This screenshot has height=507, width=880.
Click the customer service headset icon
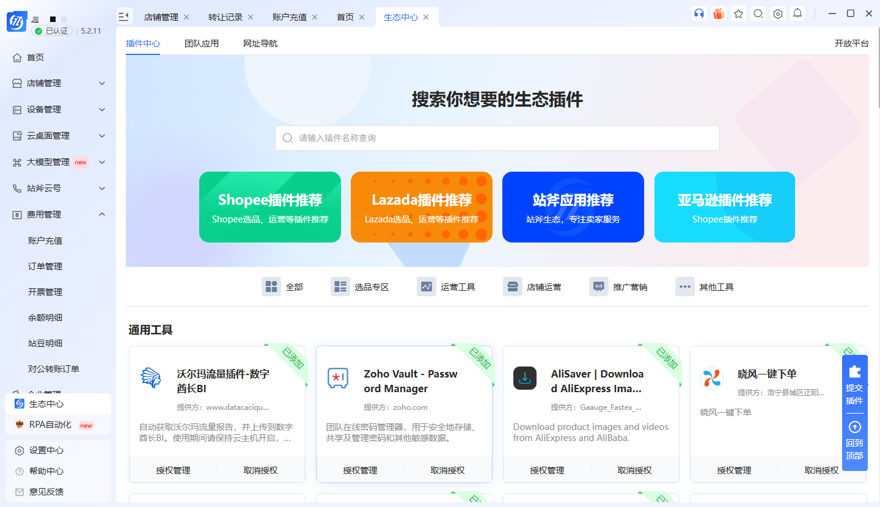coord(699,13)
